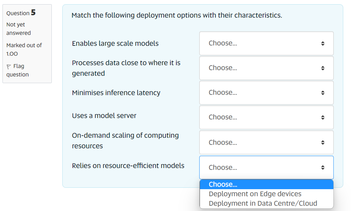Collapse the Relies on resource-efficient models dropdown
Viewport: 351px width, 211px height.
[266, 167]
